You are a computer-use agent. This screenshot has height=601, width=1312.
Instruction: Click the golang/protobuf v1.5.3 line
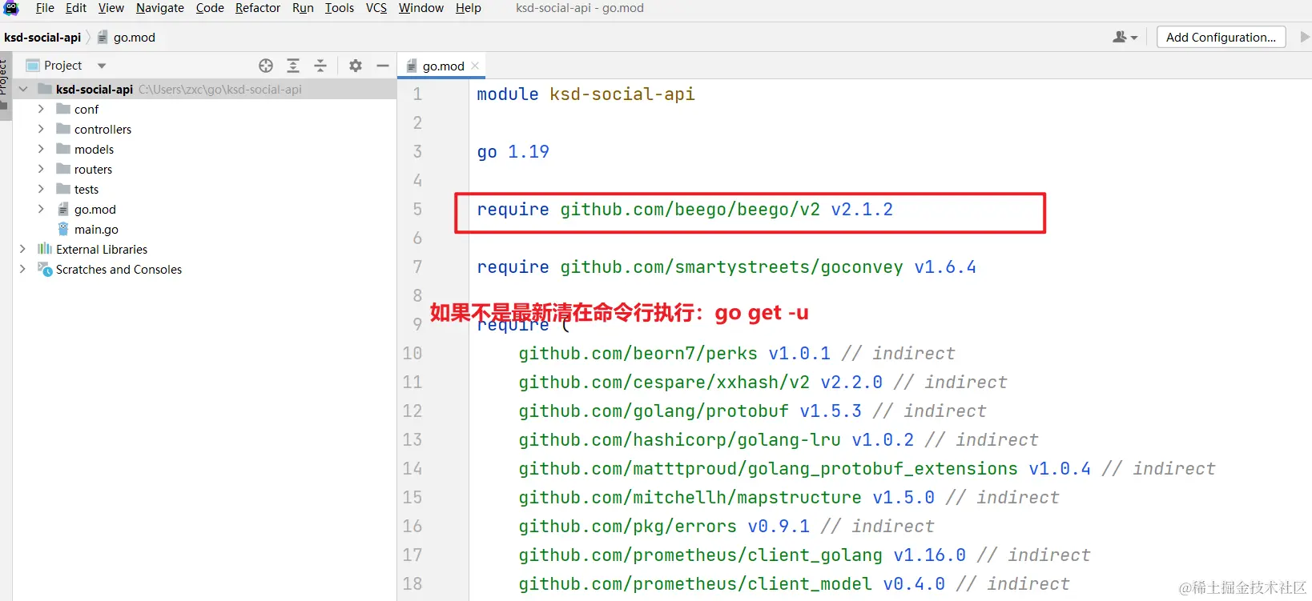pyautogui.click(x=752, y=411)
